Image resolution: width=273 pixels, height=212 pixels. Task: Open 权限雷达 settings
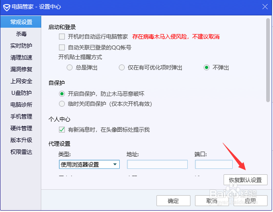click(x=21, y=152)
